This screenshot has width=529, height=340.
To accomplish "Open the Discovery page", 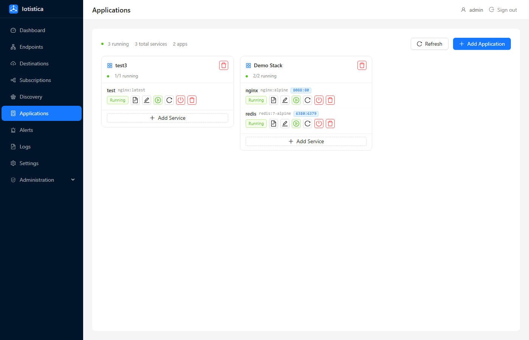I will 42,97.
